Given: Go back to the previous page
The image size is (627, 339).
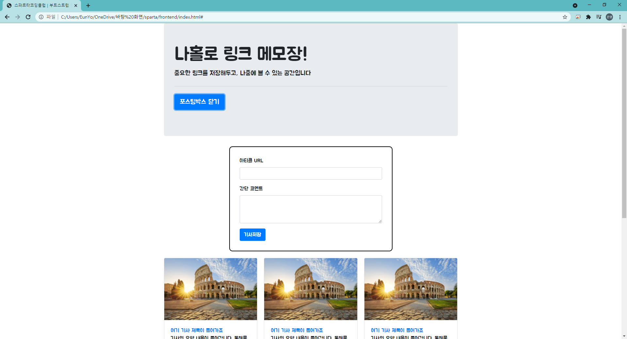Looking at the screenshot, I should [7, 17].
